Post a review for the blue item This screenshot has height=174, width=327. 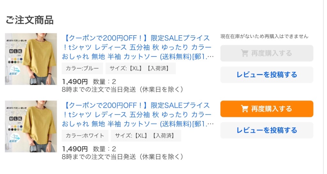(267, 75)
